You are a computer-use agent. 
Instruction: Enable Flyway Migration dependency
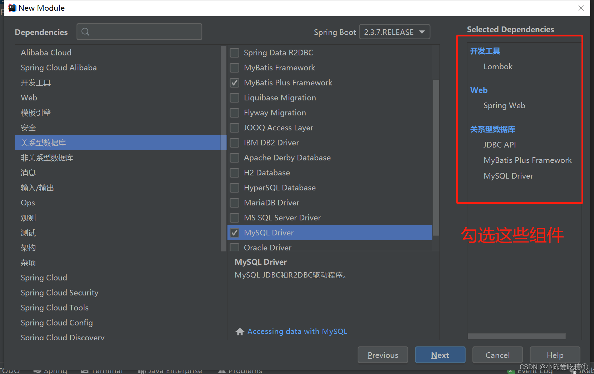(235, 113)
